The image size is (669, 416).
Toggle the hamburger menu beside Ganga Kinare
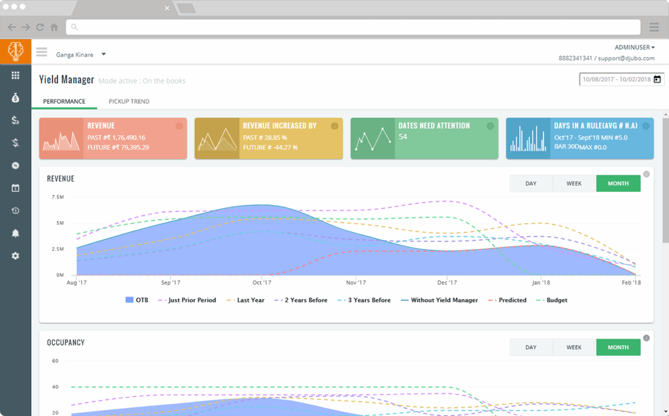point(41,52)
